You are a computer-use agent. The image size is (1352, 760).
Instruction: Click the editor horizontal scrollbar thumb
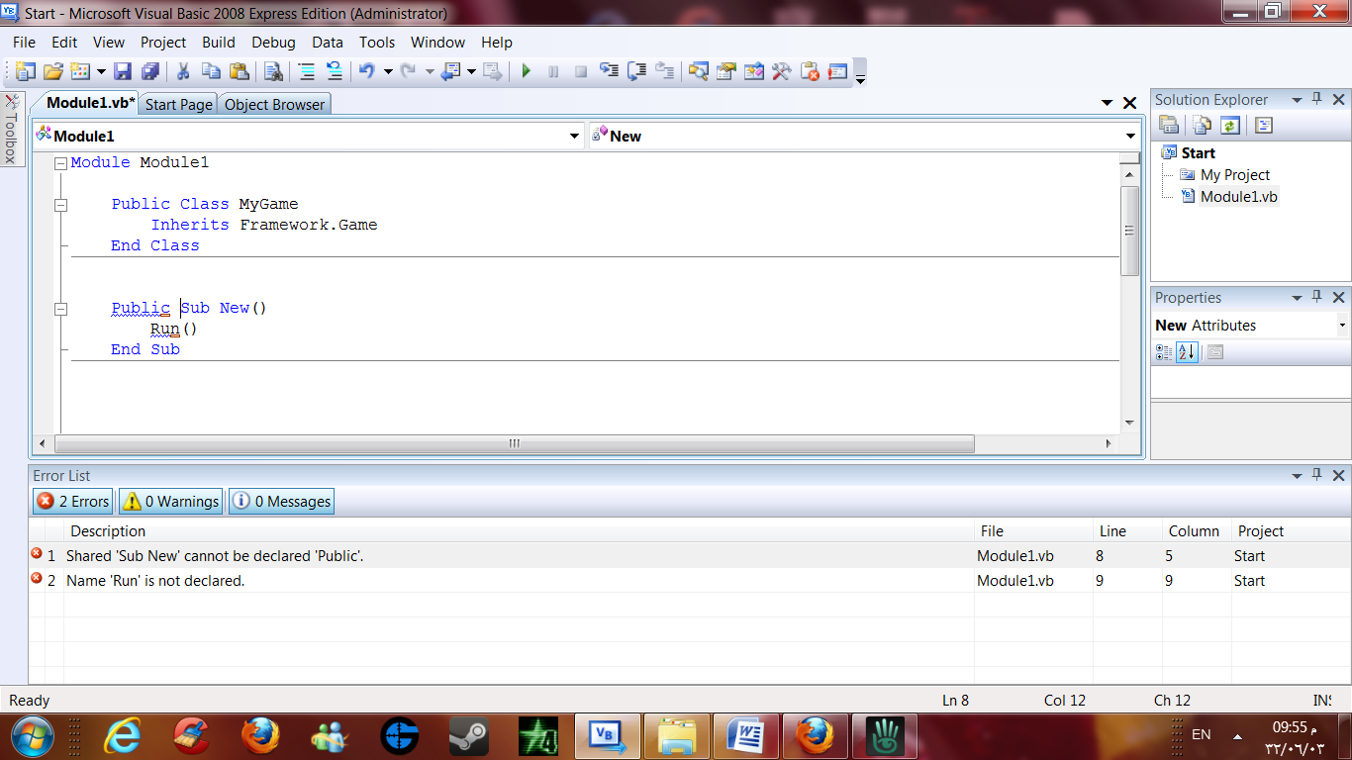(x=515, y=444)
